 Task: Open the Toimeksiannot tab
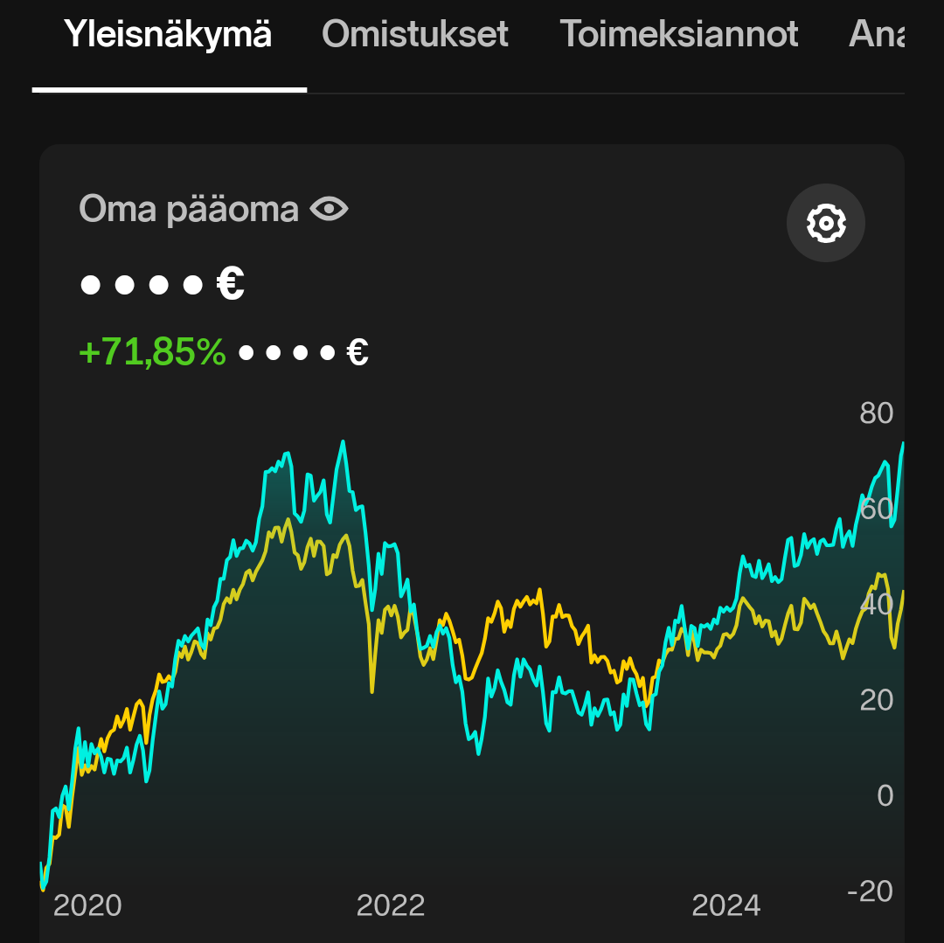(x=678, y=34)
